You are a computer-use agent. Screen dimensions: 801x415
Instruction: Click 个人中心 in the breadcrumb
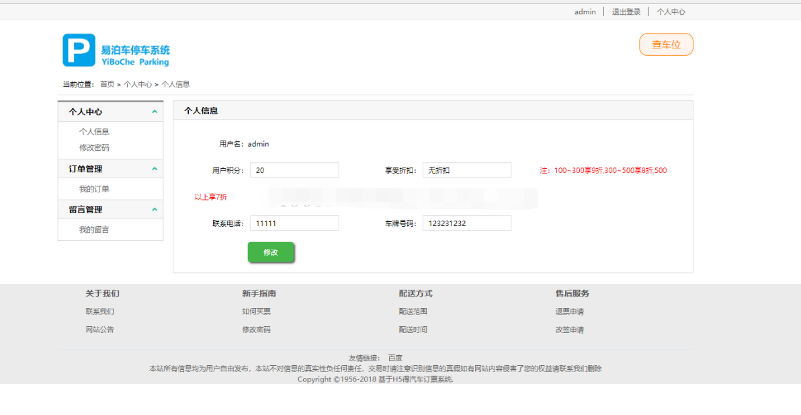[138, 84]
